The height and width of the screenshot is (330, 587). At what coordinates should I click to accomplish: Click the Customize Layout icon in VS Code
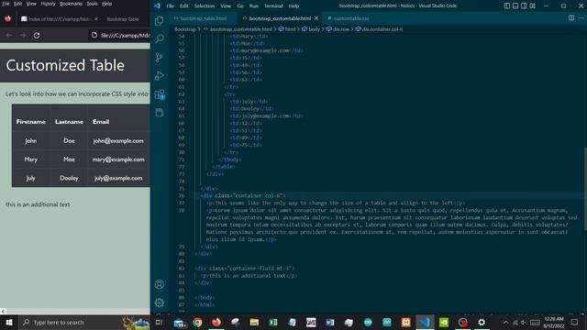tap(532, 5)
